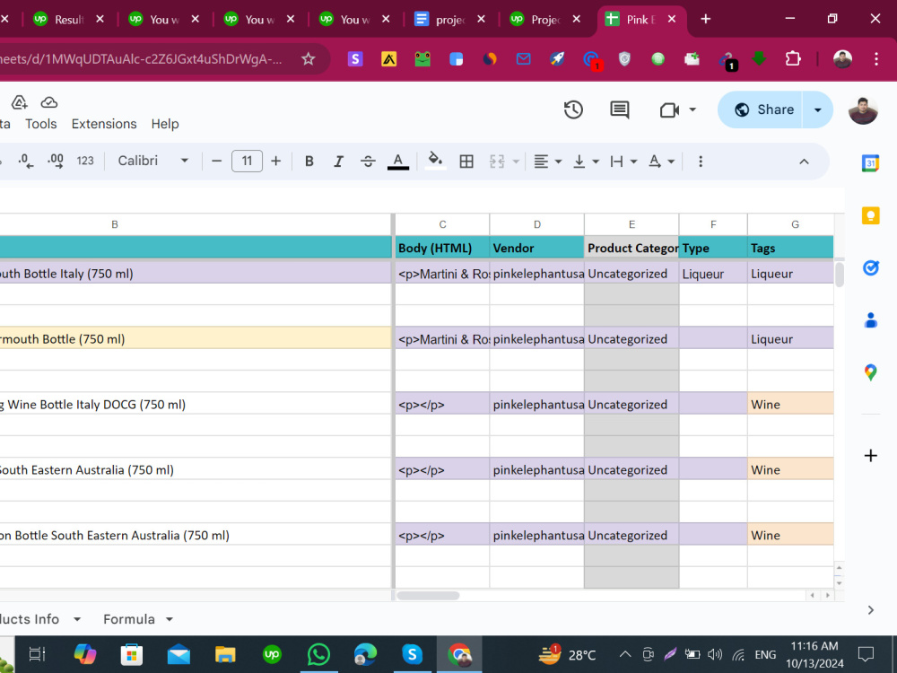
Task: Open Google Calendar side panel
Action: tap(870, 163)
